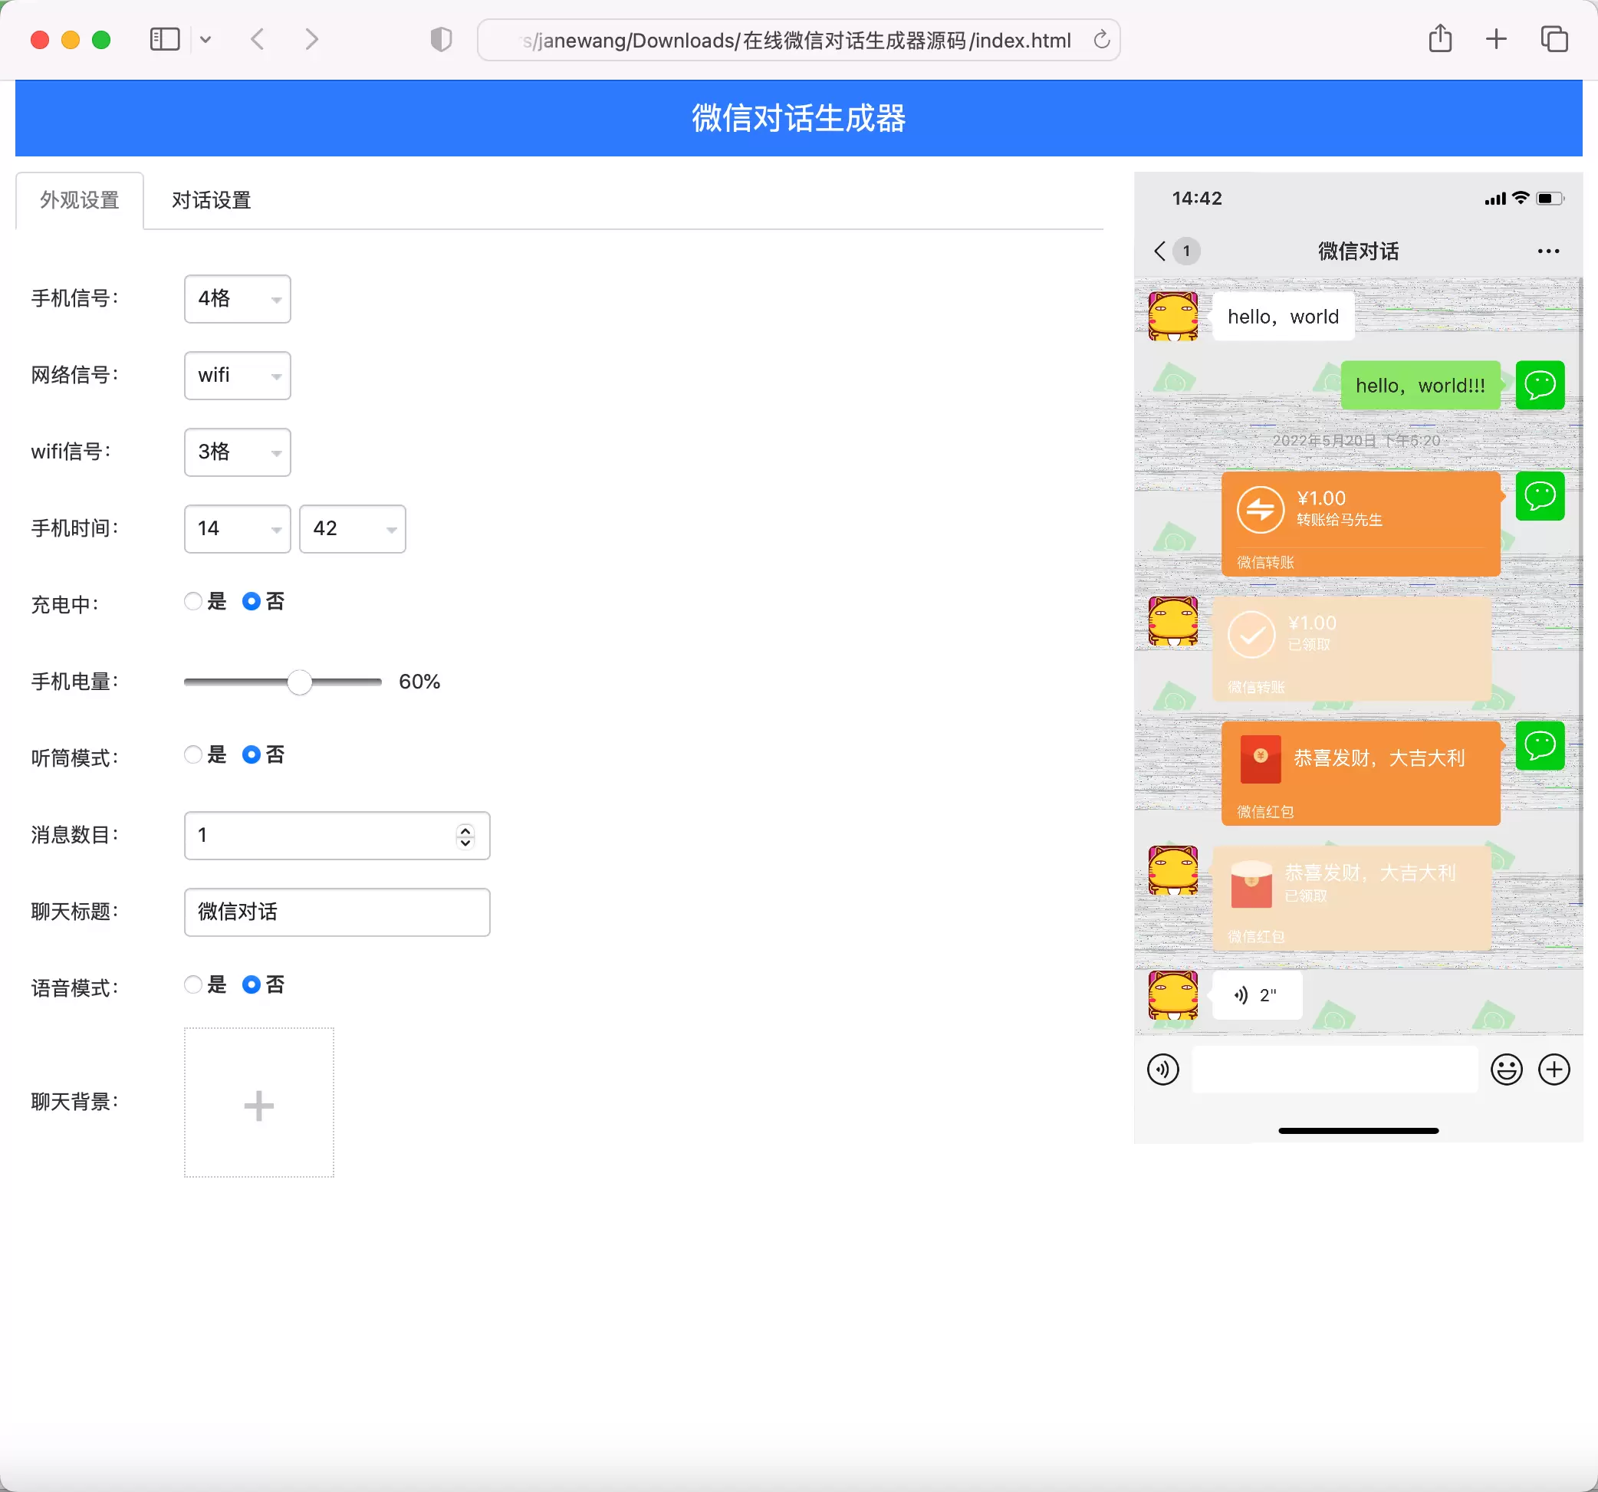Click the wifi icon in phone status bar
1598x1492 pixels.
point(1520,198)
